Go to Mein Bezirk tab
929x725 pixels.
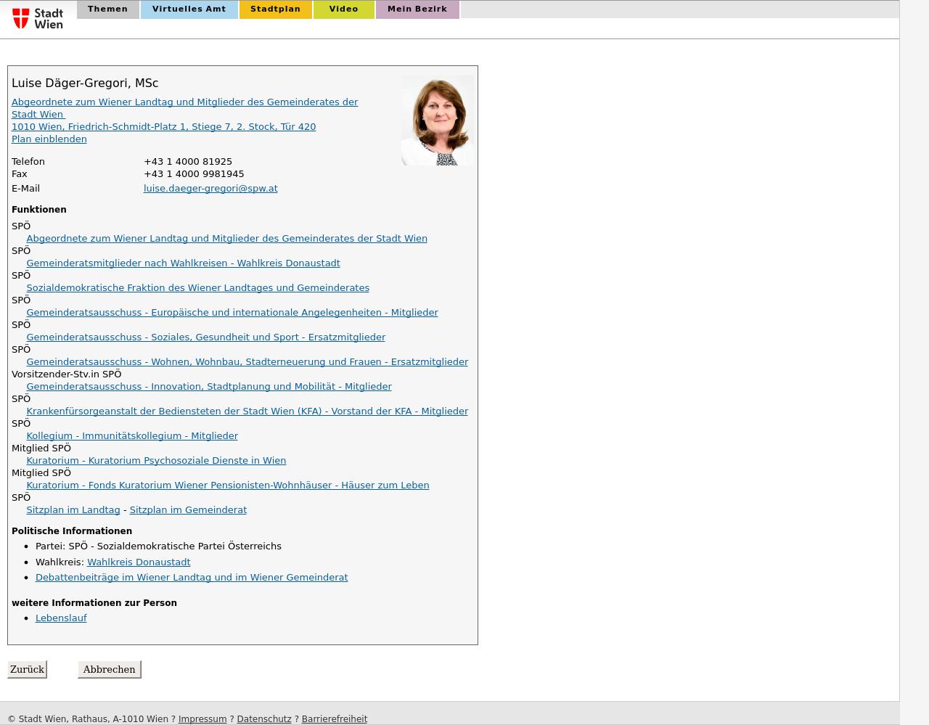click(x=417, y=9)
